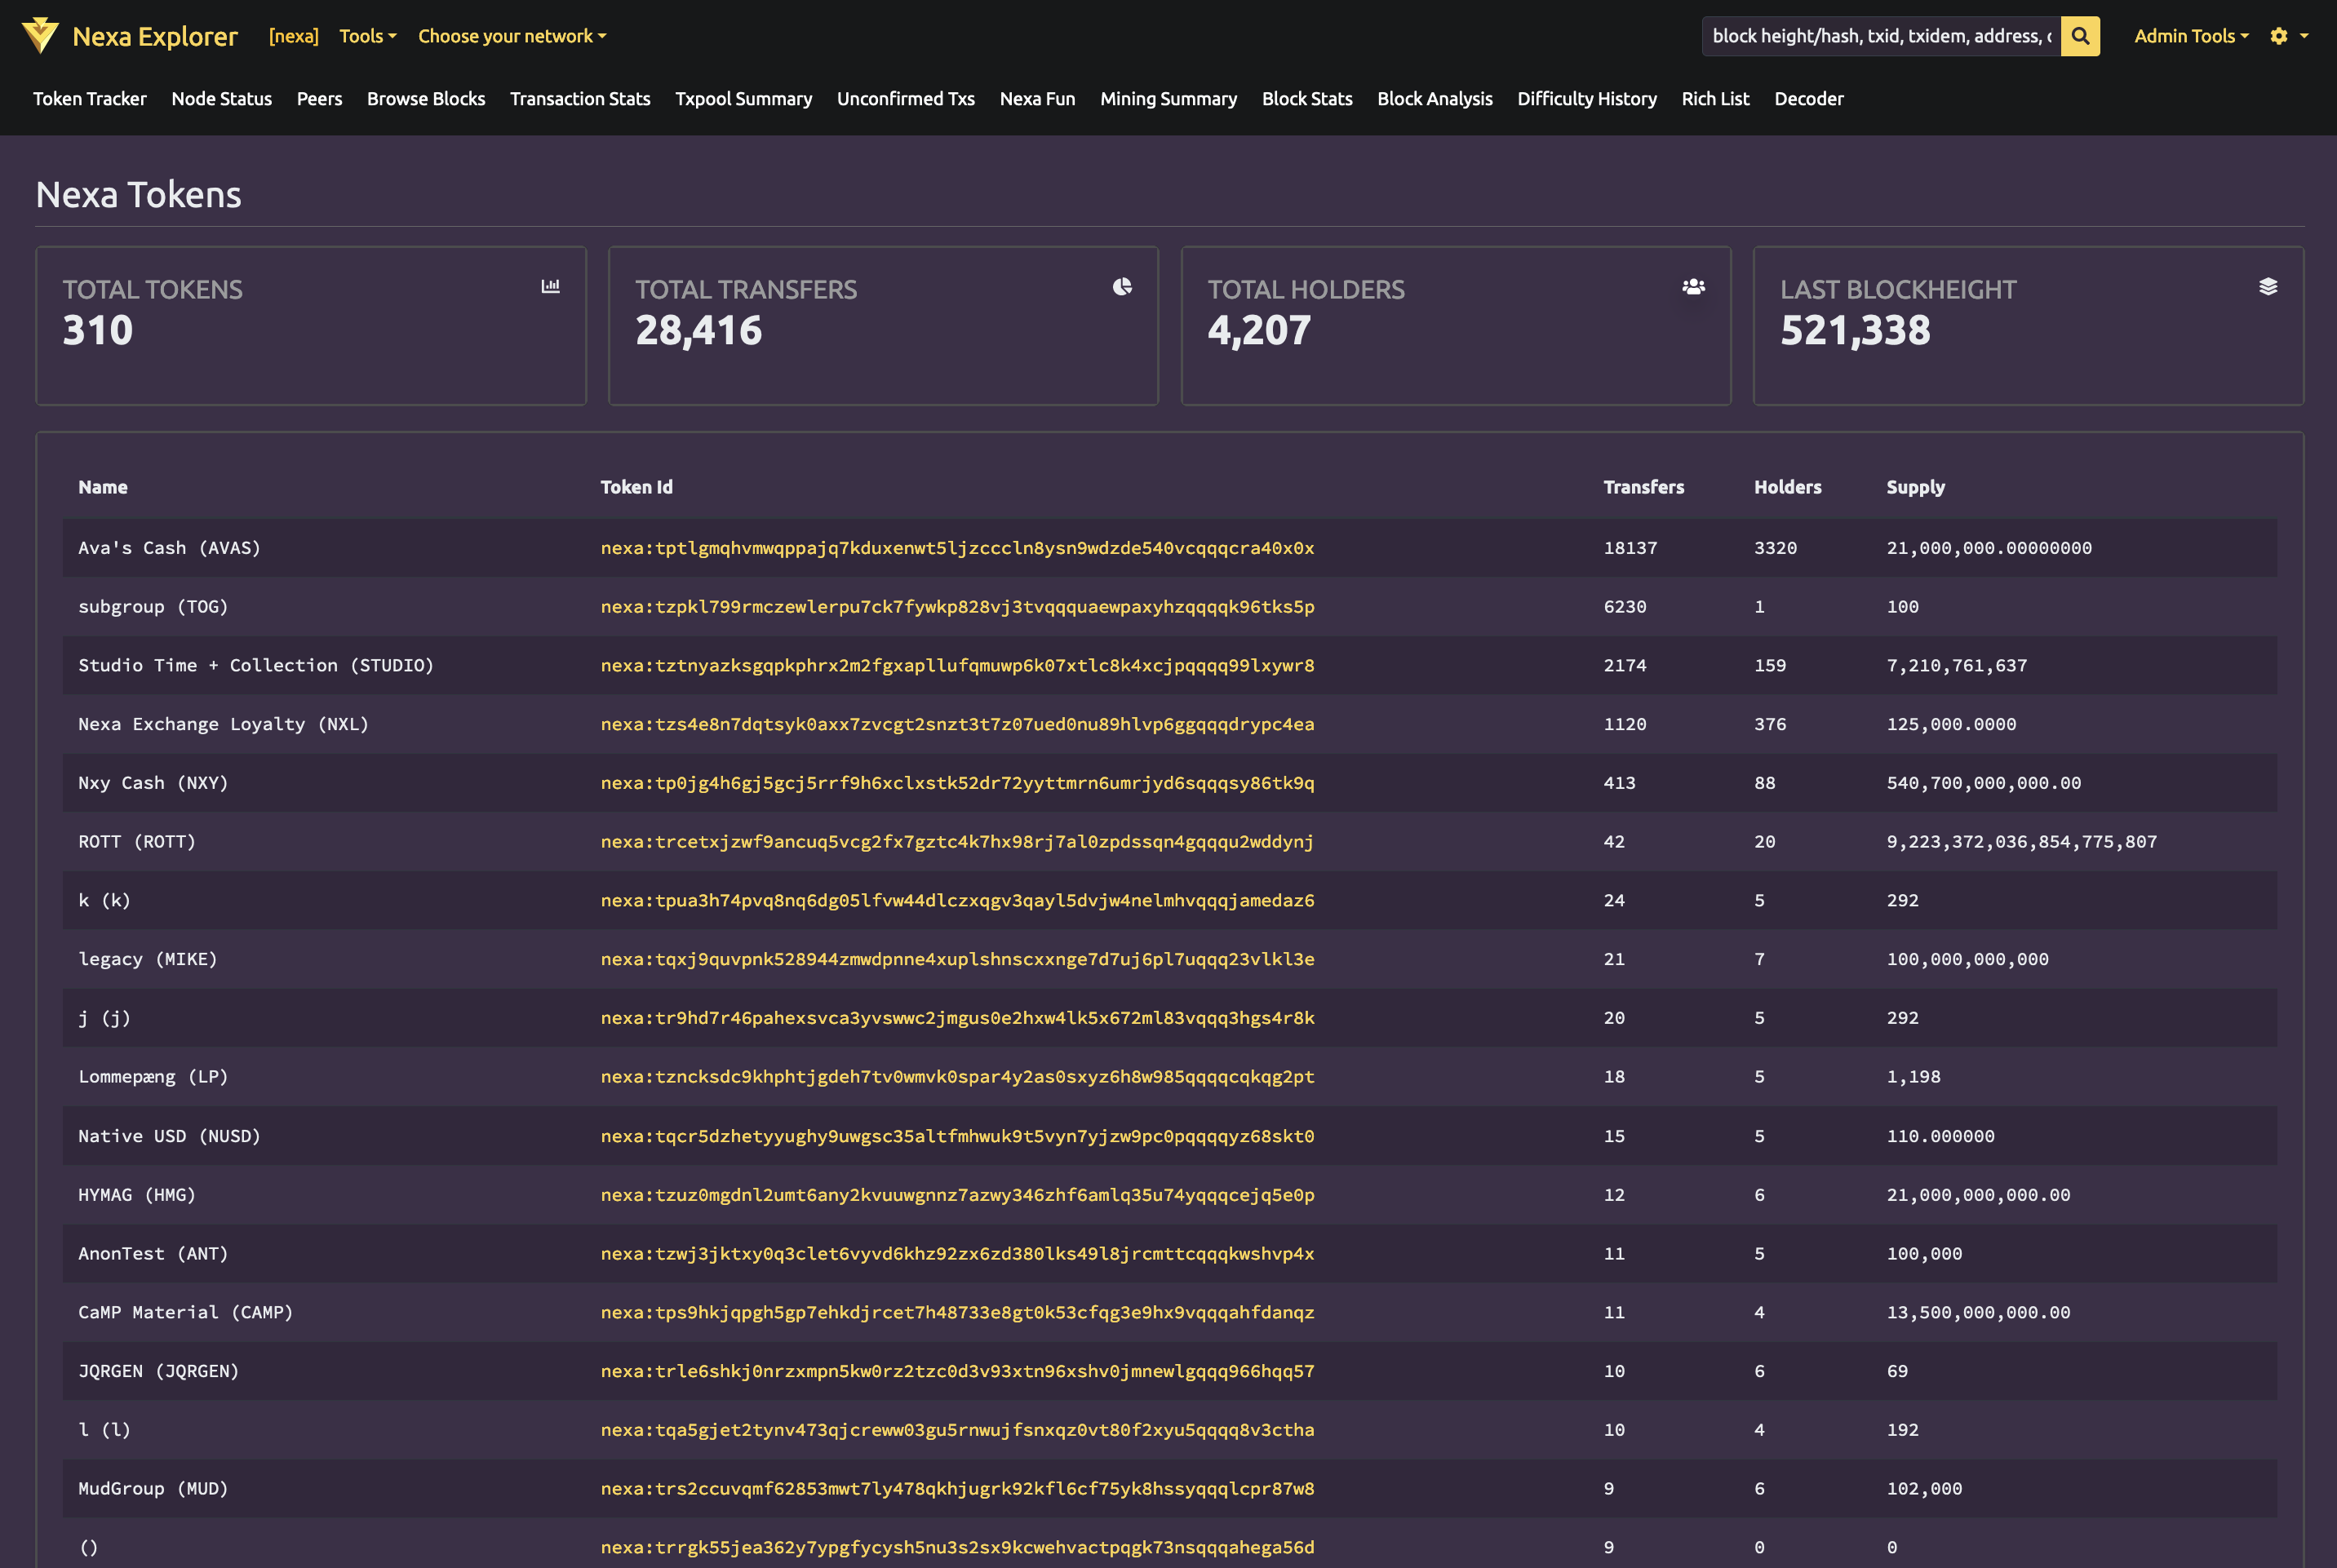Open the MudGroup (MUD) token id link
This screenshot has height=1568, width=2337.
click(957, 1489)
